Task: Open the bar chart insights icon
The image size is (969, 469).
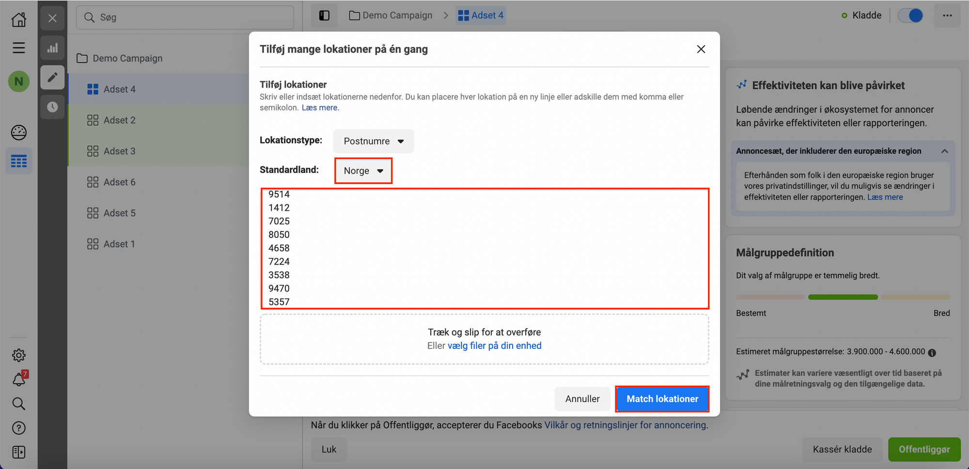Action: coord(52,47)
